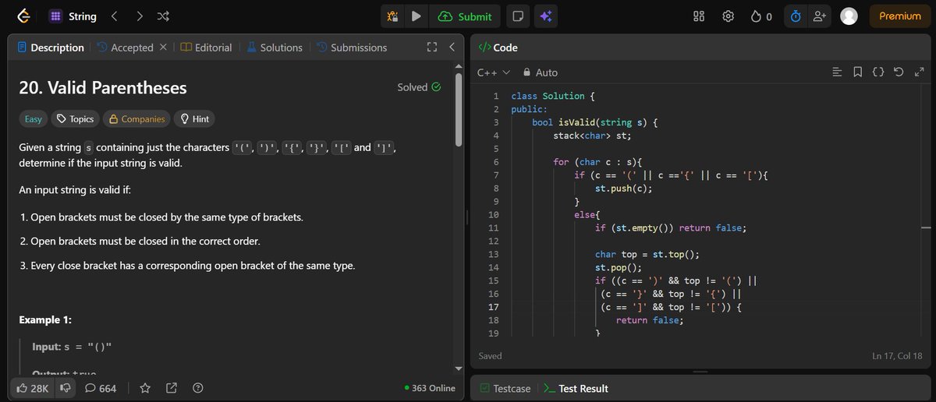This screenshot has height=402, width=936.
Task: Open the AI sparkle assistant icon
Action: pos(545,16)
